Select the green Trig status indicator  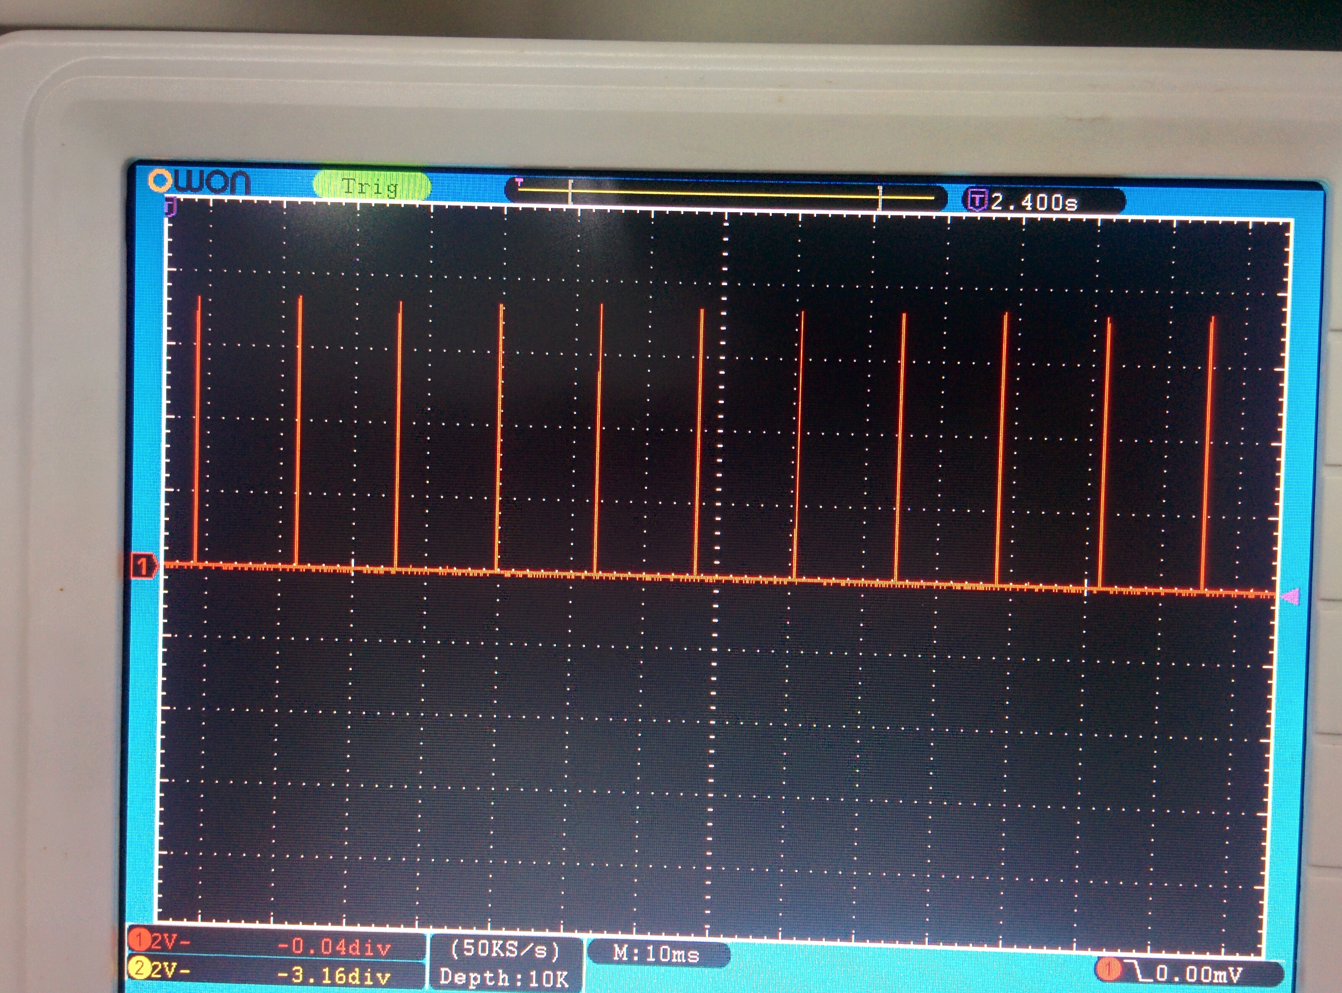(372, 186)
